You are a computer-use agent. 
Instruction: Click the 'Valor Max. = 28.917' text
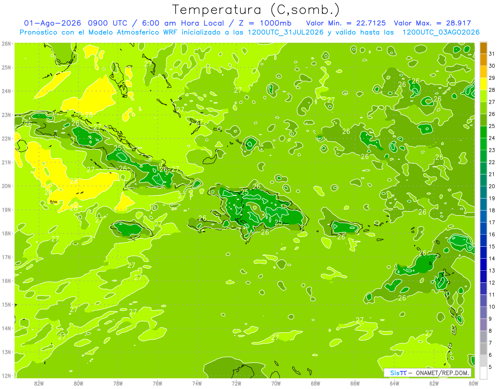pyautogui.click(x=433, y=23)
